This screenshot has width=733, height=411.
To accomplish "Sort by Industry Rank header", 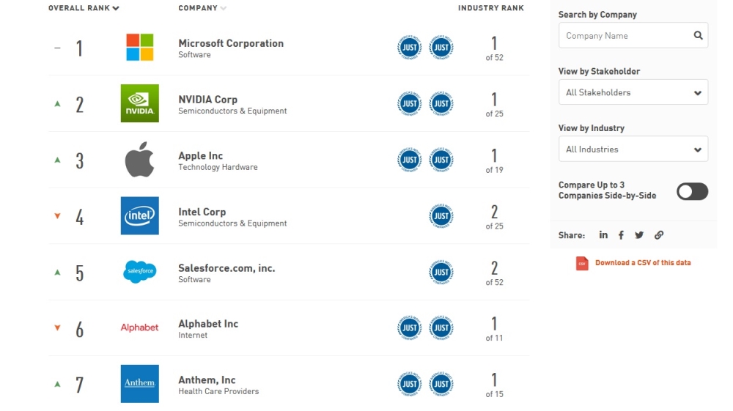I will tap(490, 8).
